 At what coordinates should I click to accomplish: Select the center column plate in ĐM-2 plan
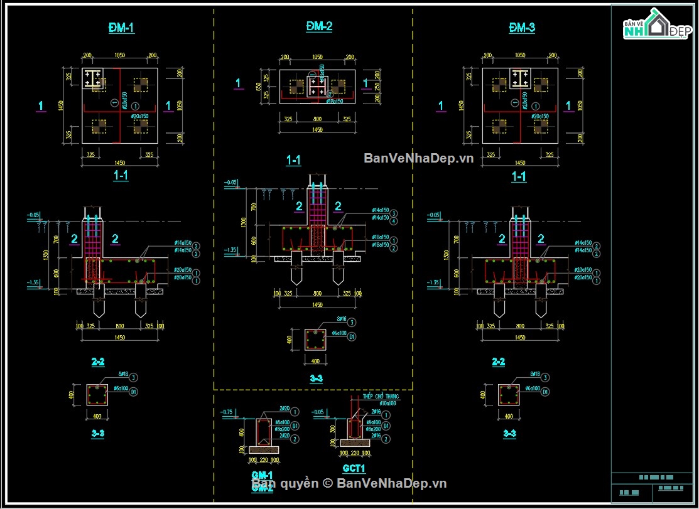click(317, 87)
